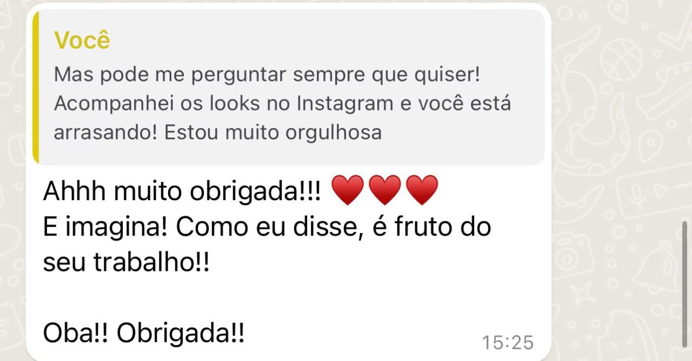Viewport: 692px width, 361px height.
Task: Click "Estou muito orgulhosa" in the quote
Action: pos(274,133)
